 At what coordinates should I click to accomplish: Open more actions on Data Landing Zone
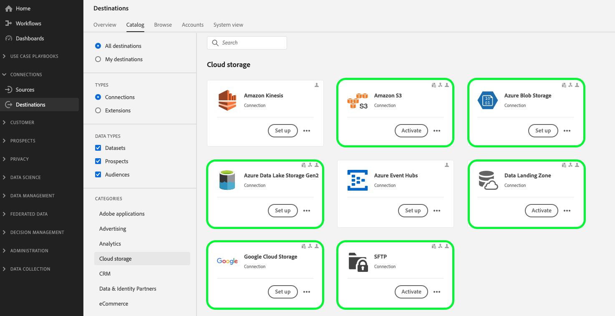[x=567, y=211]
